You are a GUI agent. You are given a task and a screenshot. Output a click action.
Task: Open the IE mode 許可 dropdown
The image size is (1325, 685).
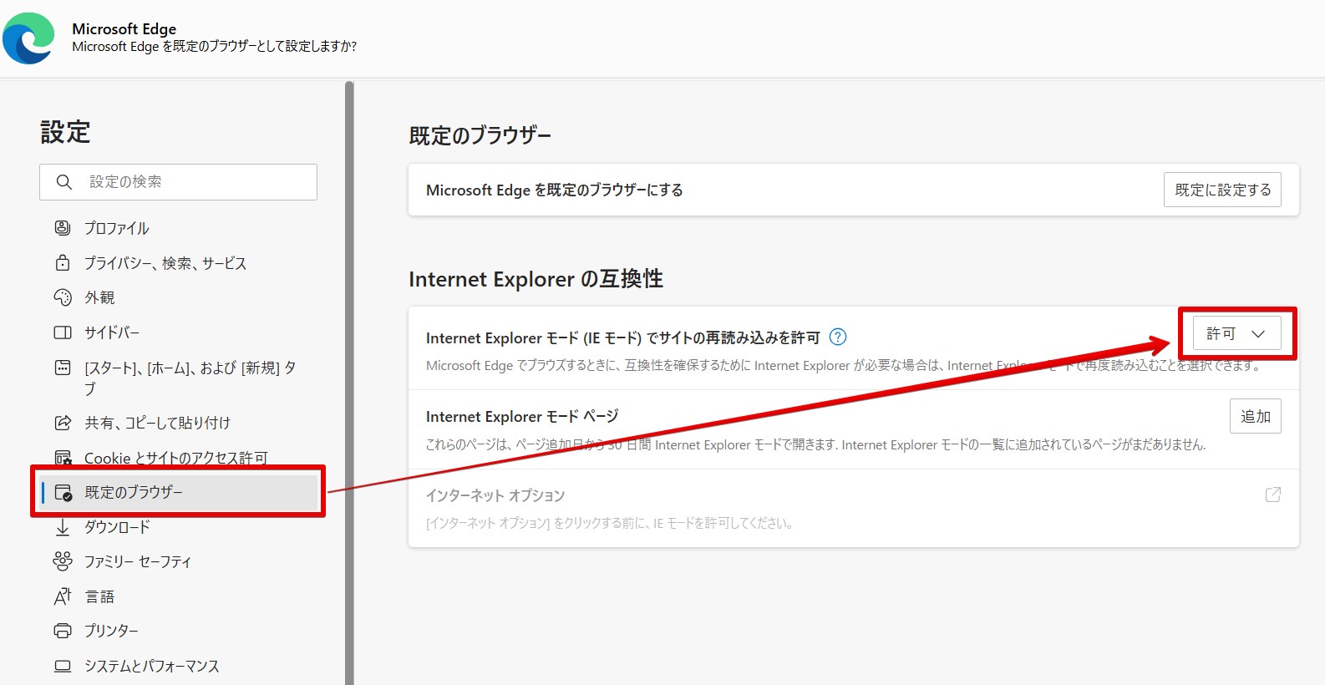(1236, 333)
